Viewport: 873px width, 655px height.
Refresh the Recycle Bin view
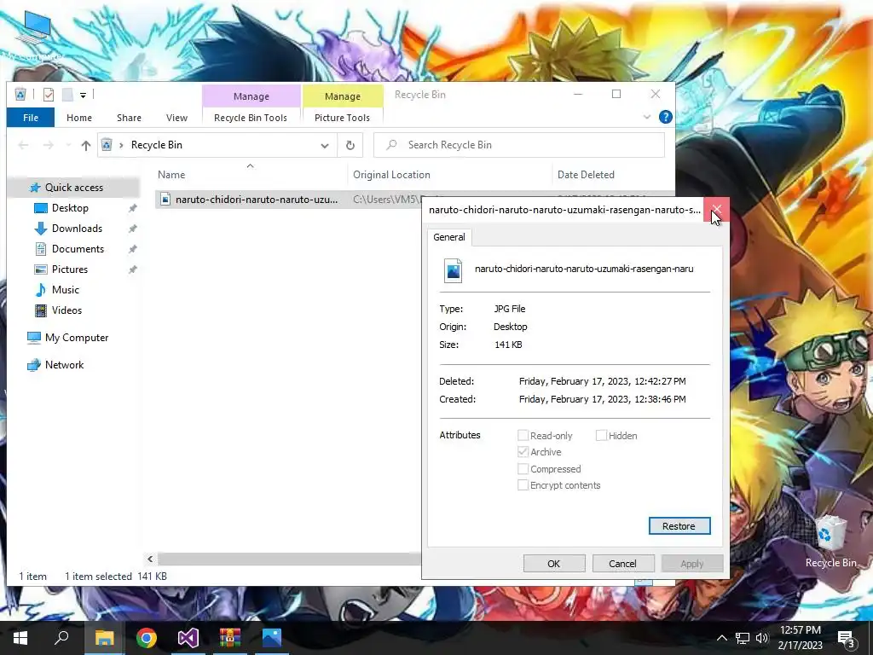click(350, 145)
